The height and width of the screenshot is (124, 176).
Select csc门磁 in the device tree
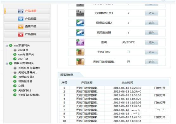coord(23,59)
